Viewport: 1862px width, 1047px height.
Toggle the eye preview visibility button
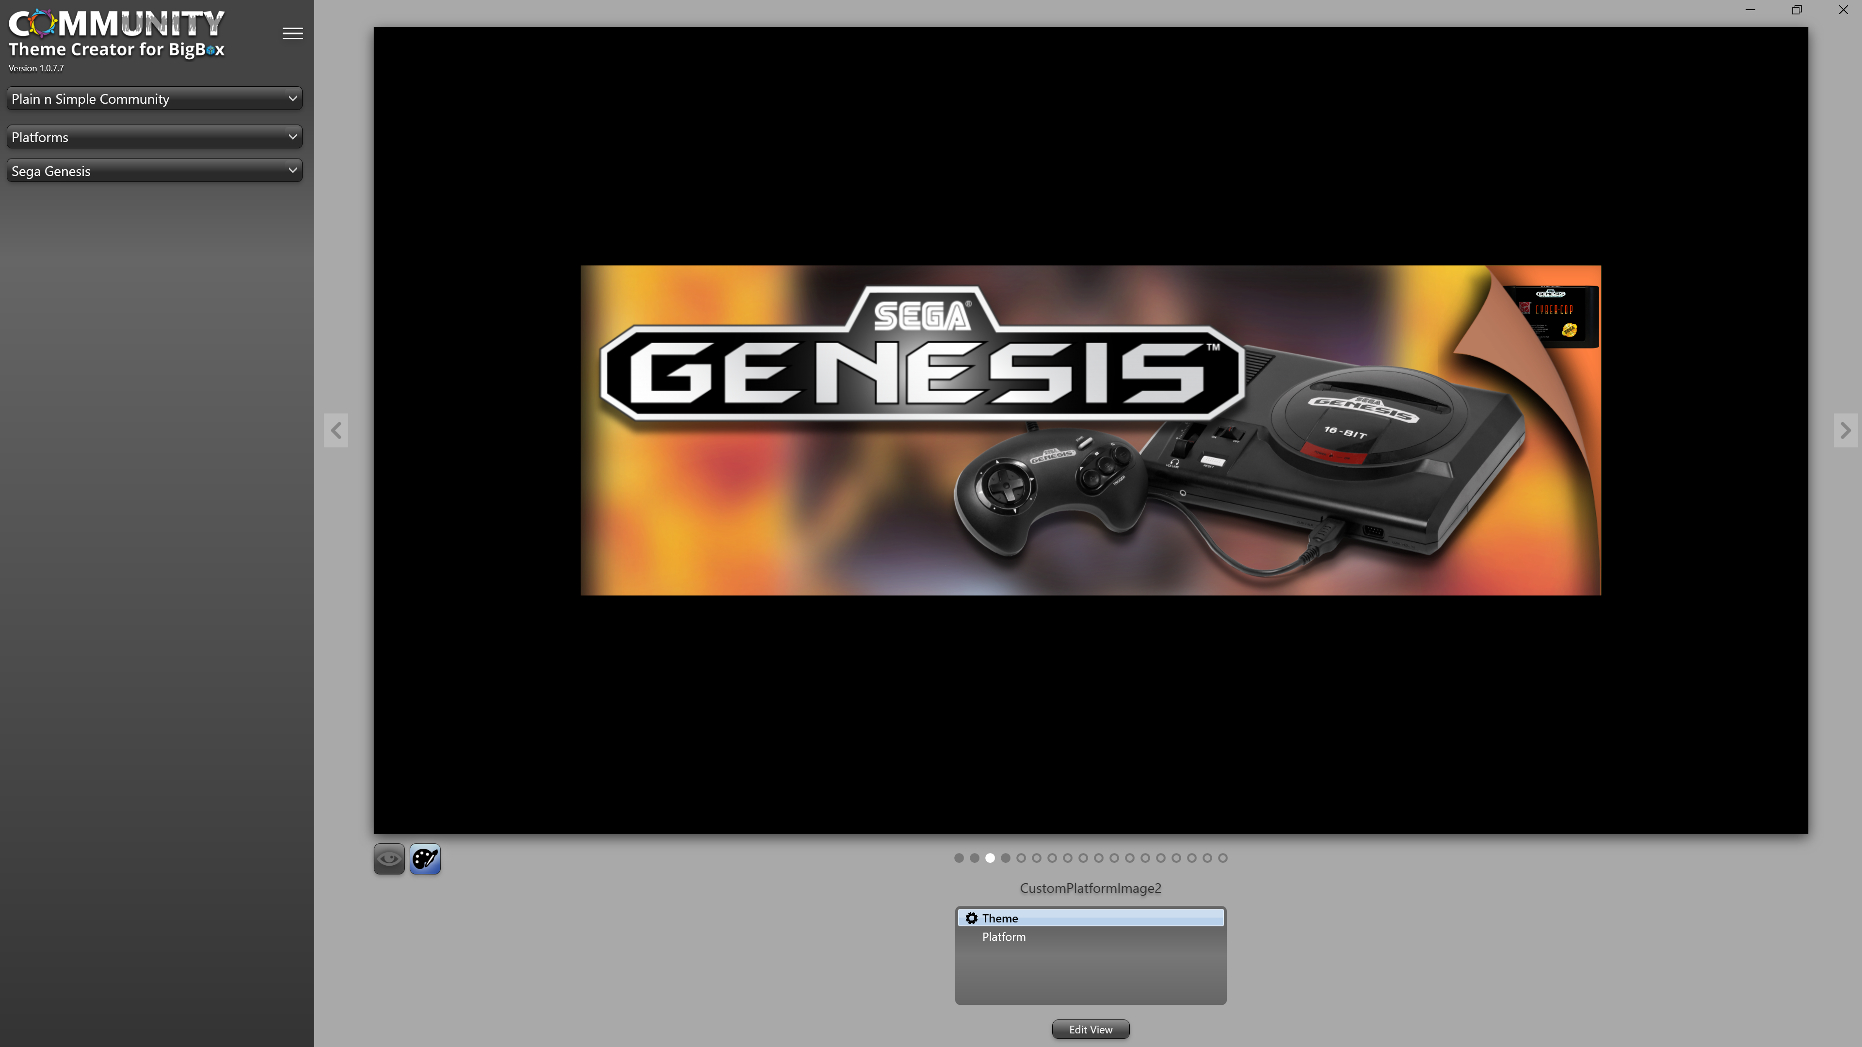pos(389,858)
